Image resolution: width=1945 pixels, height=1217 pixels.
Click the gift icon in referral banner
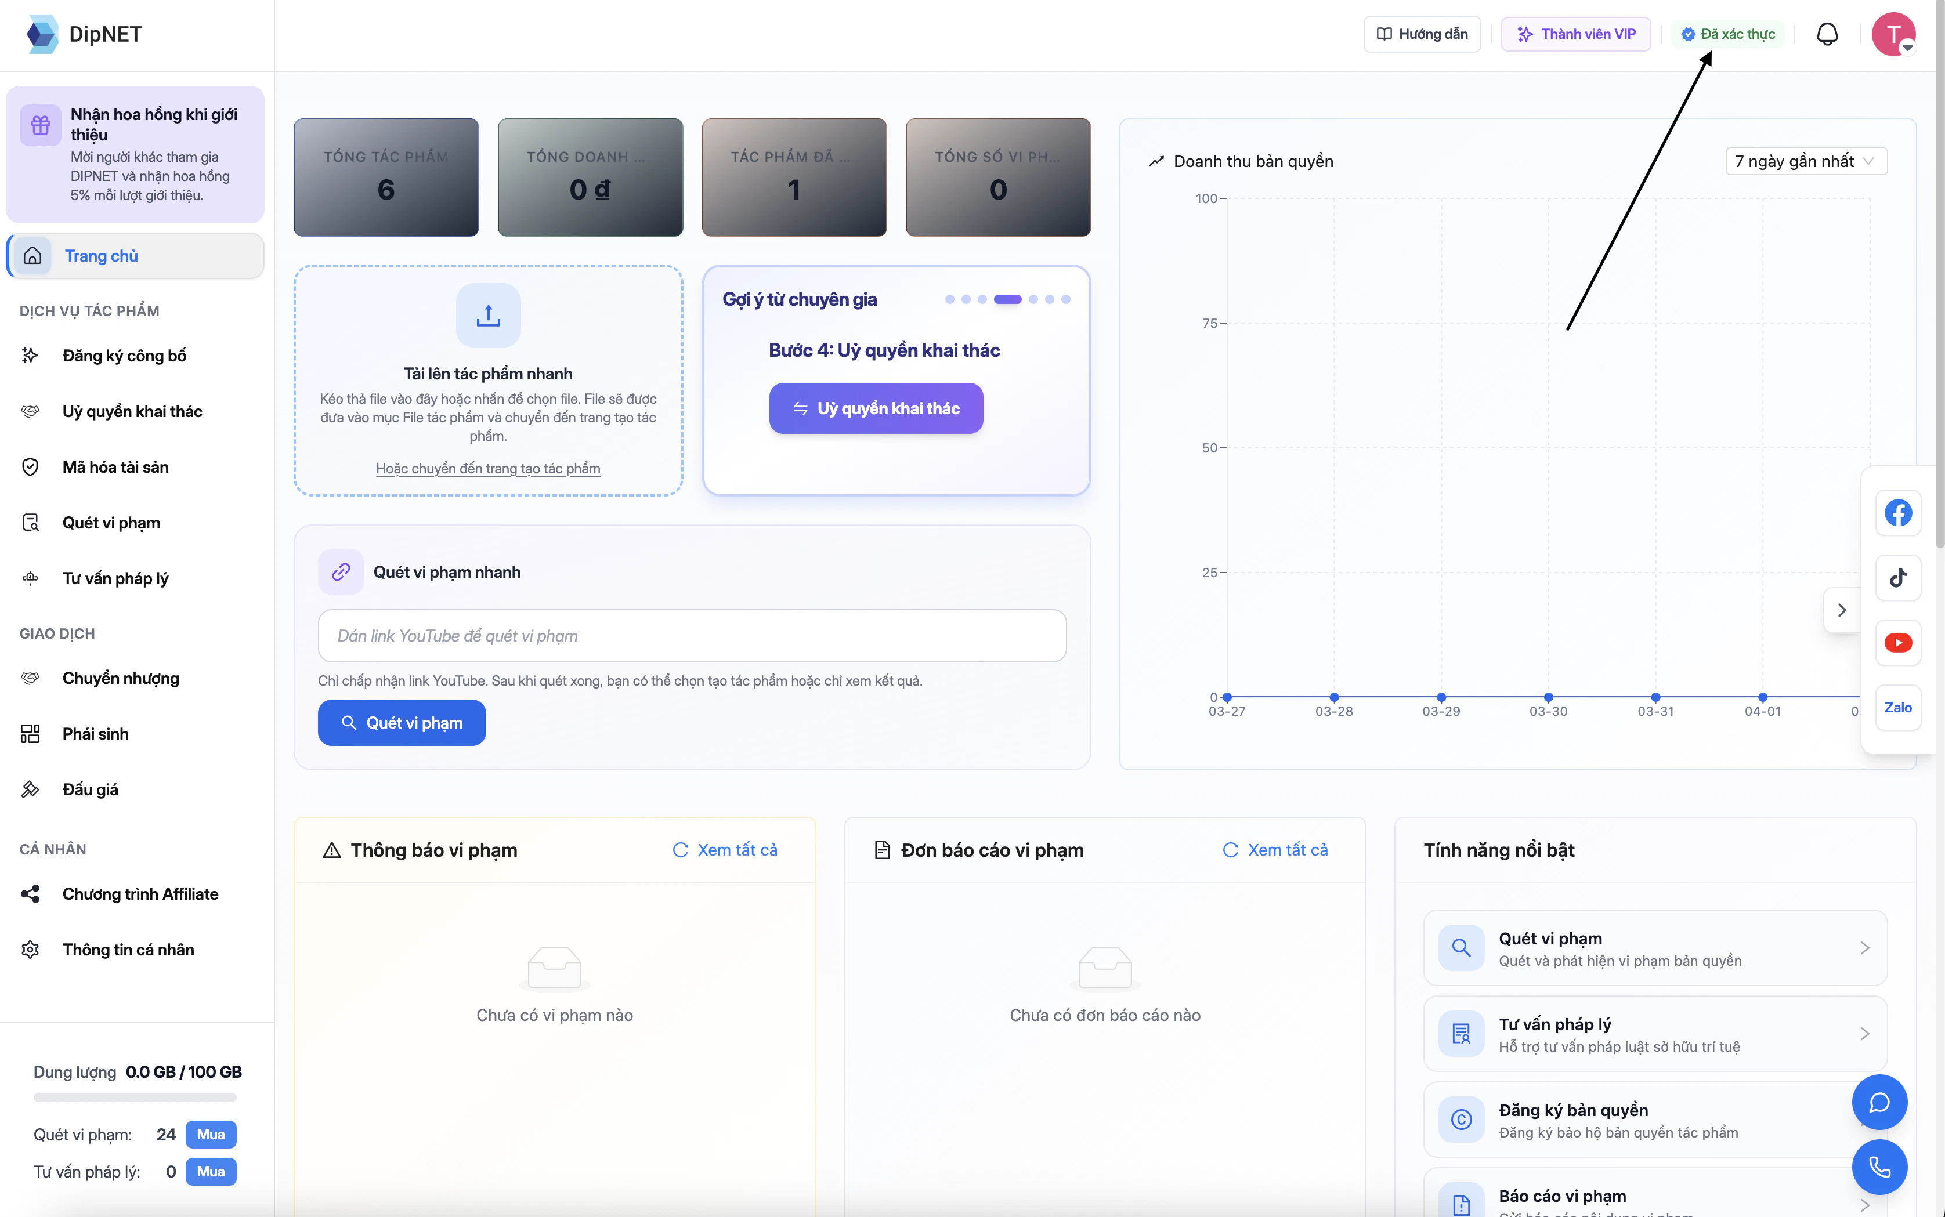coord(40,125)
